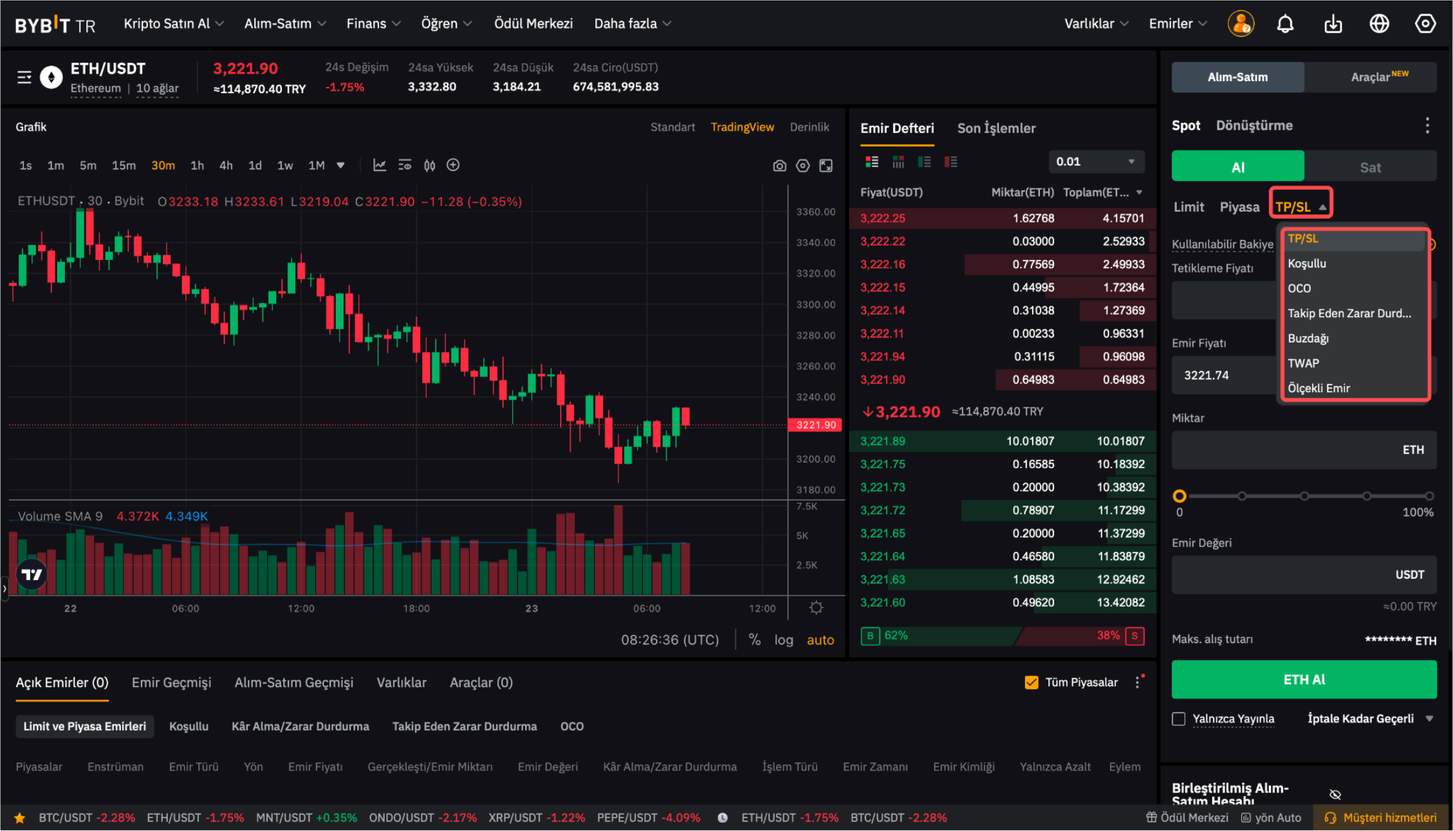The image size is (1453, 831).
Task: Open the 0.01 price grouping dropdown
Action: 1096,161
